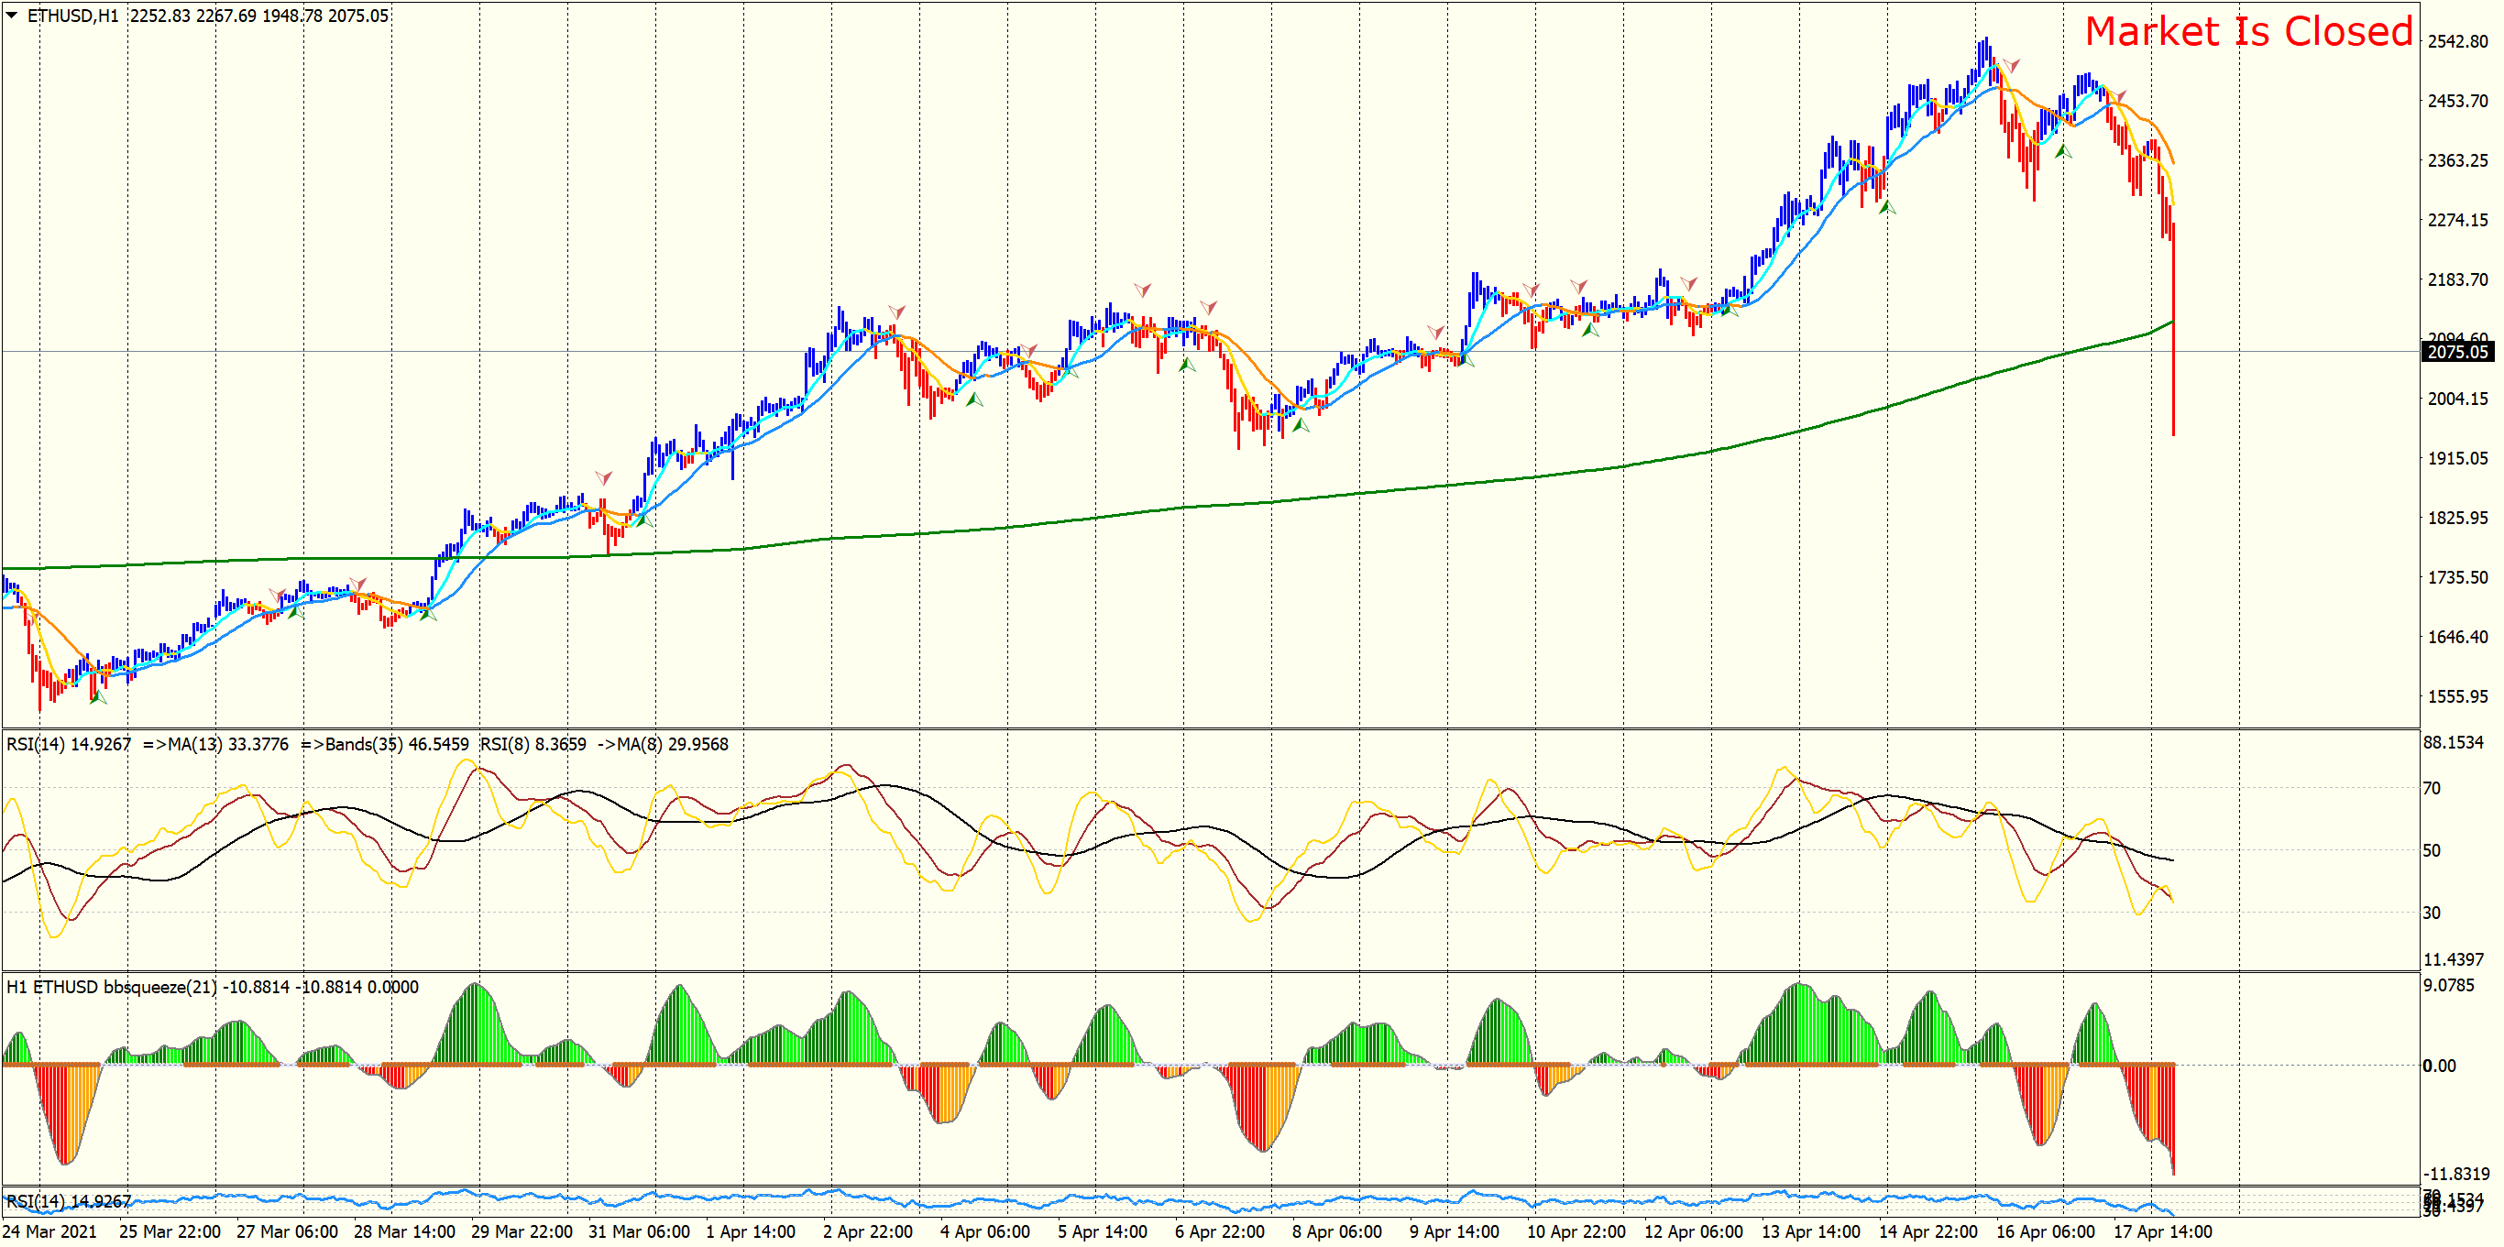
Task: Click the 24 Mar 2021 time axis label
Action: 50,1232
